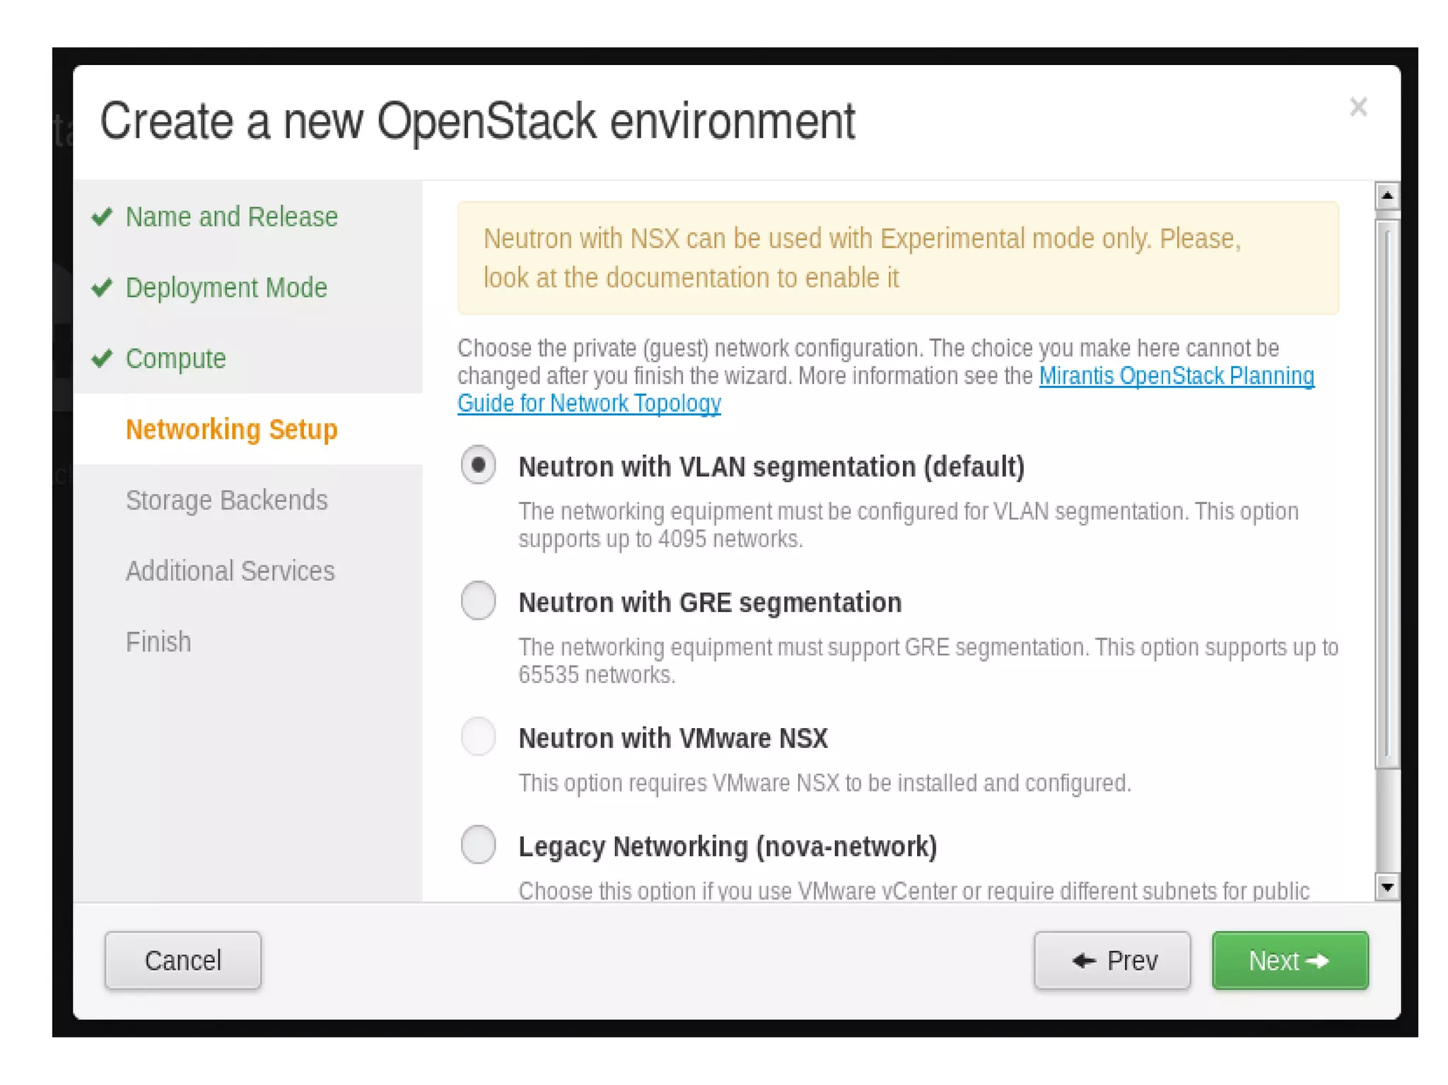Proceed with the green Next button
This screenshot has height=1085, width=1448.
(x=1290, y=960)
